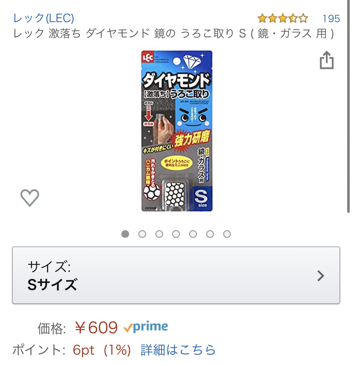Click the page scrollbar on right edge
The width and height of the screenshot is (352, 366).
[348, 107]
